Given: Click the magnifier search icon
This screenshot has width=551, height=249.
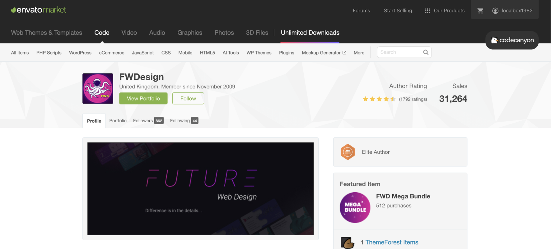Looking at the screenshot, I should (426, 52).
